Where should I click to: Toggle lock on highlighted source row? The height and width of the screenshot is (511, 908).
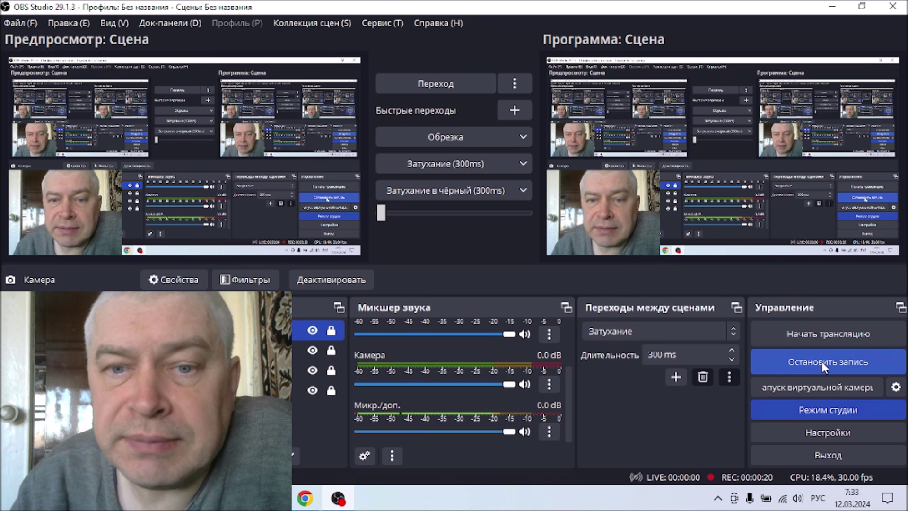(x=331, y=331)
